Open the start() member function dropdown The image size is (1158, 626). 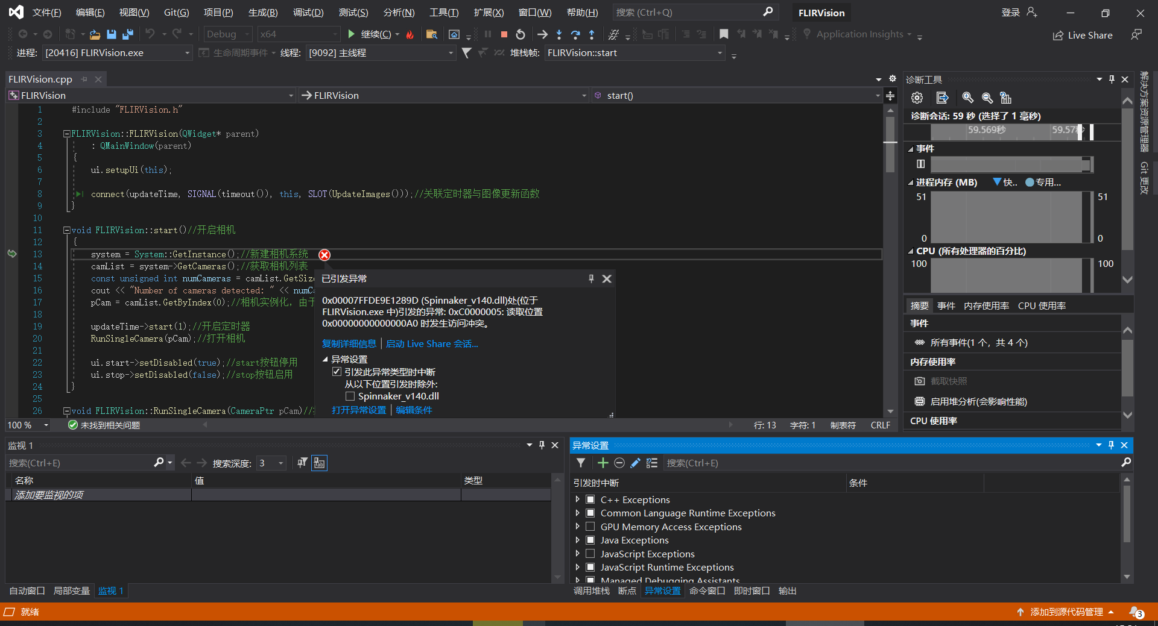tap(736, 96)
